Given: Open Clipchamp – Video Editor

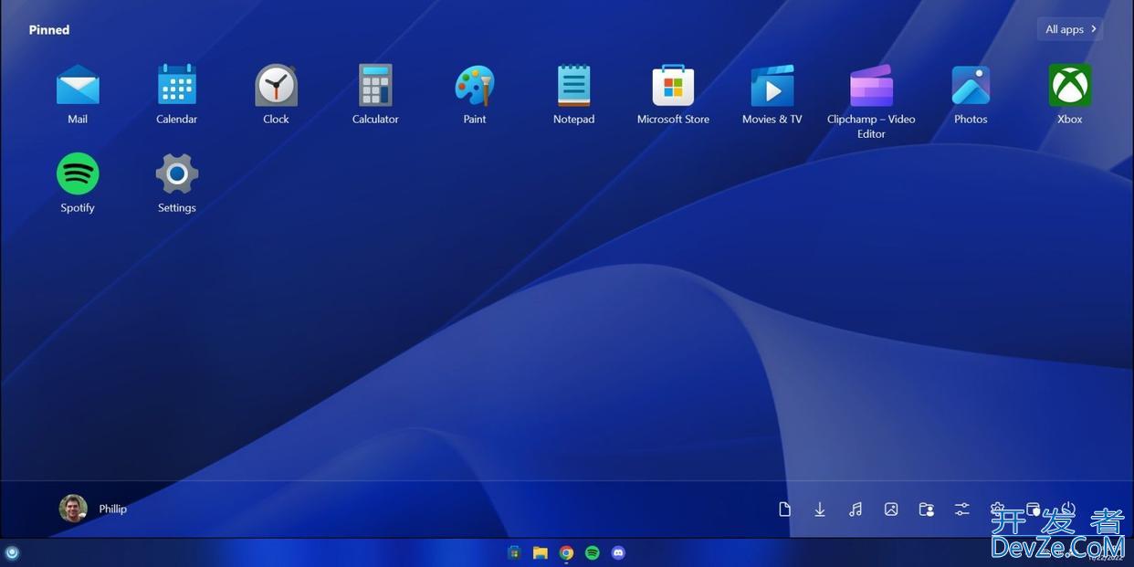Looking at the screenshot, I should (871, 101).
